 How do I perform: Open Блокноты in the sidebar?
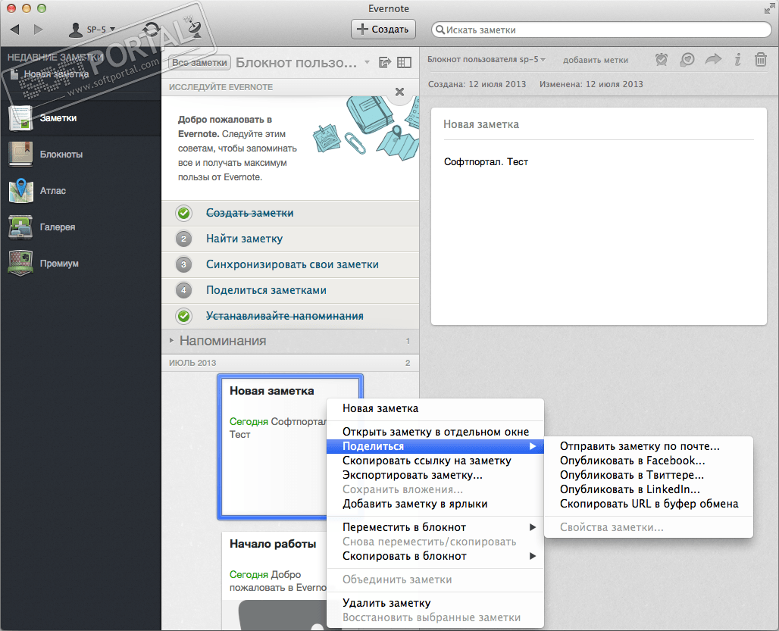point(80,155)
